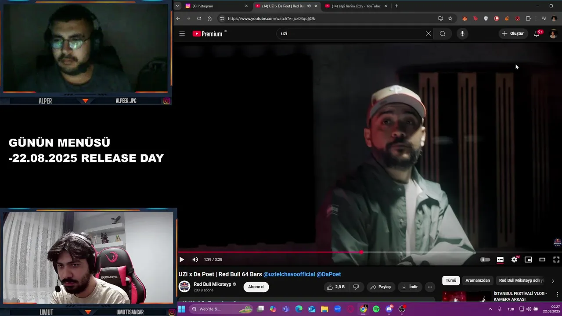Dislike the video
The height and width of the screenshot is (316, 562).
click(356, 287)
